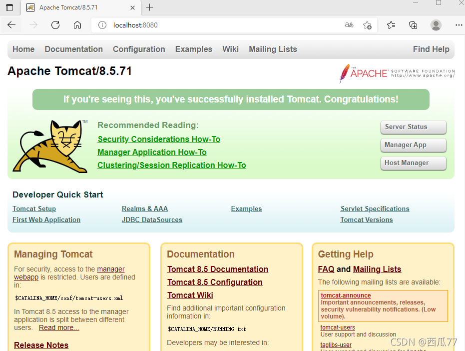Open the Collections icon

[x=413, y=25]
